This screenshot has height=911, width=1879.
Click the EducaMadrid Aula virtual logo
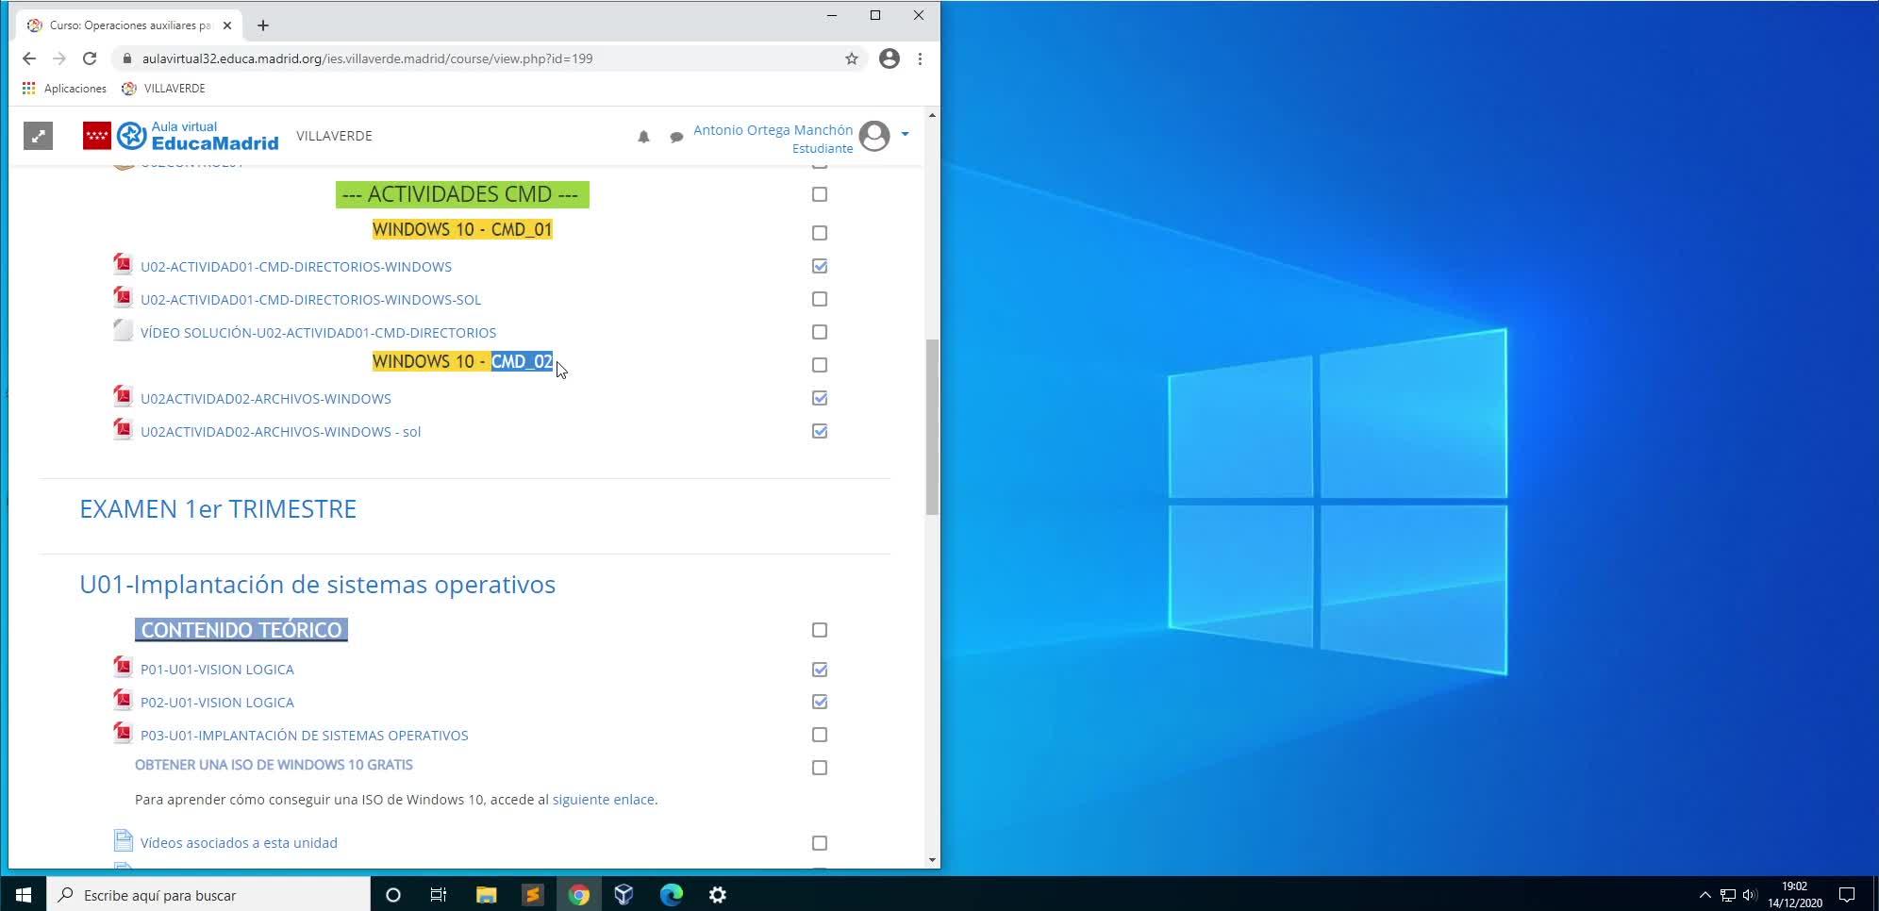[x=198, y=136]
